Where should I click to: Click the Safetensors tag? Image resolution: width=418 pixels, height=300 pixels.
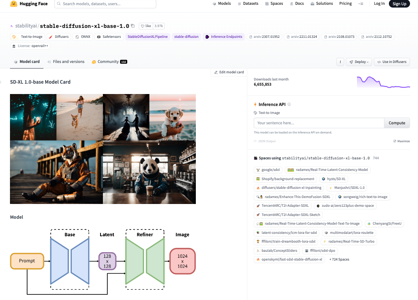pos(109,37)
